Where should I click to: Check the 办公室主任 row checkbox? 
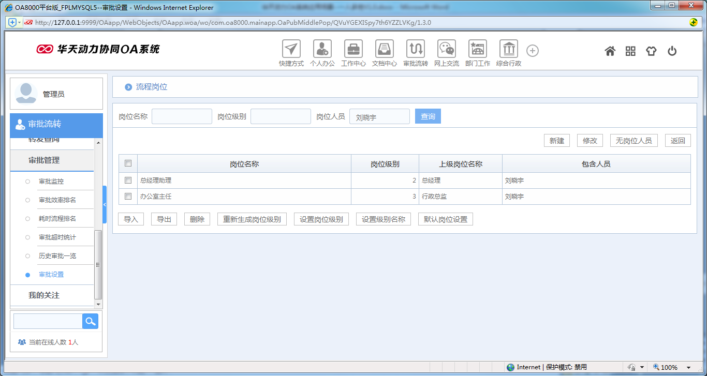coord(128,197)
